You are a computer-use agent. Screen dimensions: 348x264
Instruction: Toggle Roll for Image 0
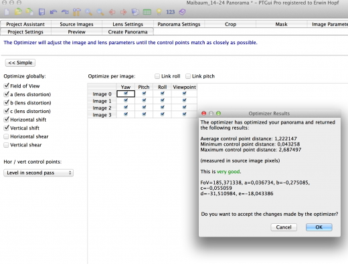(163, 94)
